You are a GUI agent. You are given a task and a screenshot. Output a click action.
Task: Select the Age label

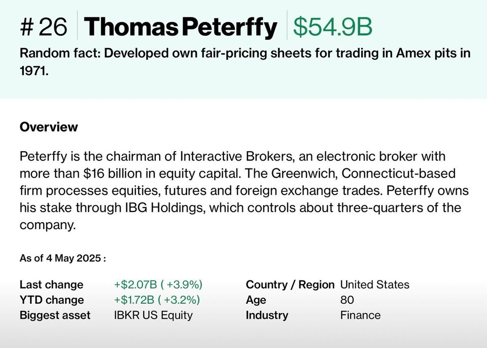pos(256,300)
